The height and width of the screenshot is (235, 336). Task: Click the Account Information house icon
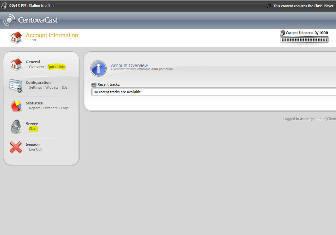click(16, 38)
